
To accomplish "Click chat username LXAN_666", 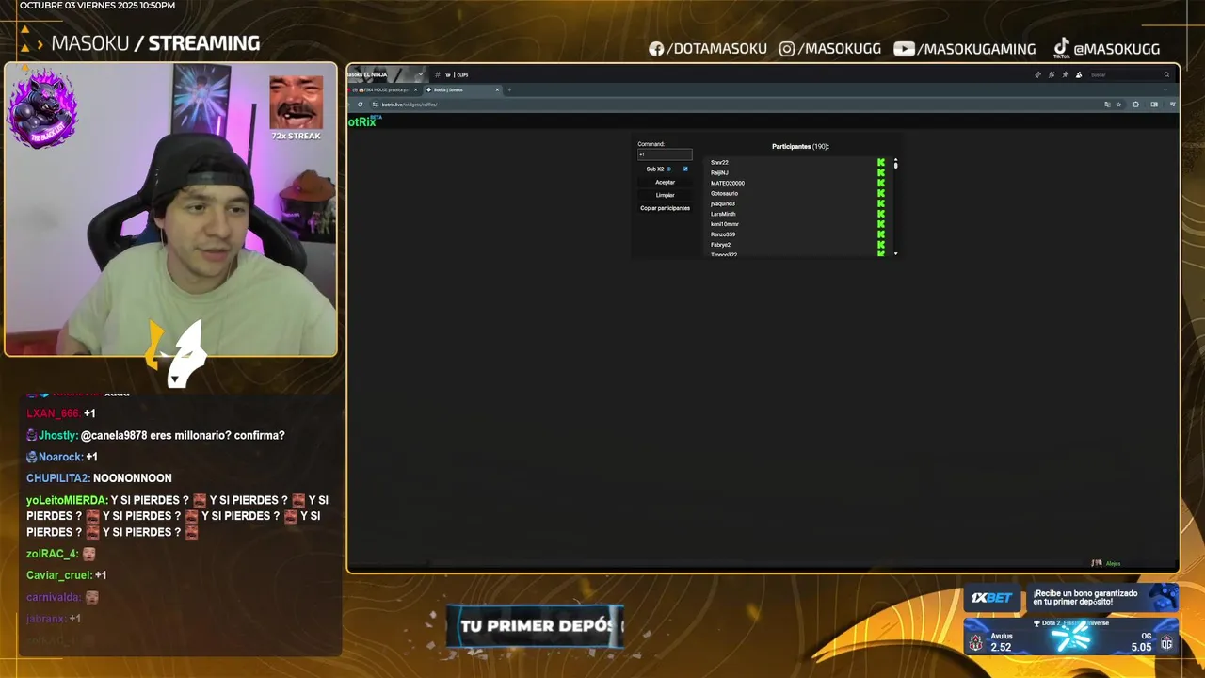I will coord(53,413).
